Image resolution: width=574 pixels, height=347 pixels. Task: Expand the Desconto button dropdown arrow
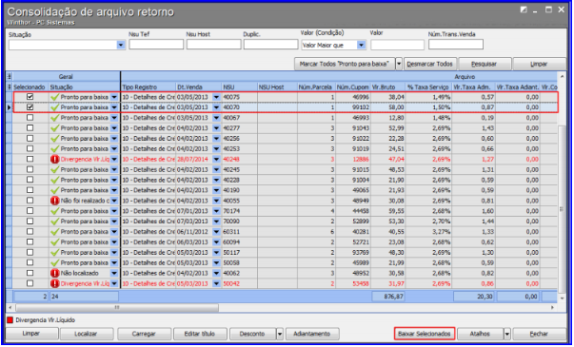click(280, 334)
